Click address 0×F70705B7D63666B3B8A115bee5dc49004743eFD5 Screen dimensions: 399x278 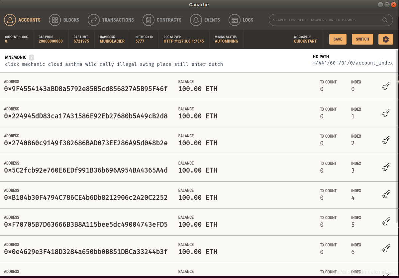pos(86,224)
